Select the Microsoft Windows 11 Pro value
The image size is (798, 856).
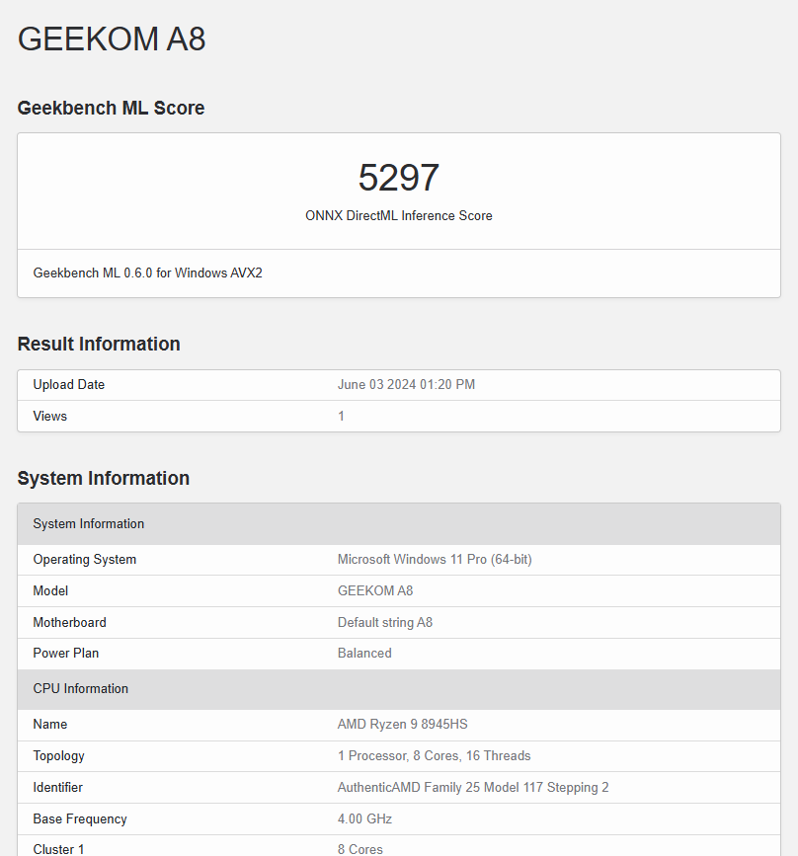click(x=435, y=559)
